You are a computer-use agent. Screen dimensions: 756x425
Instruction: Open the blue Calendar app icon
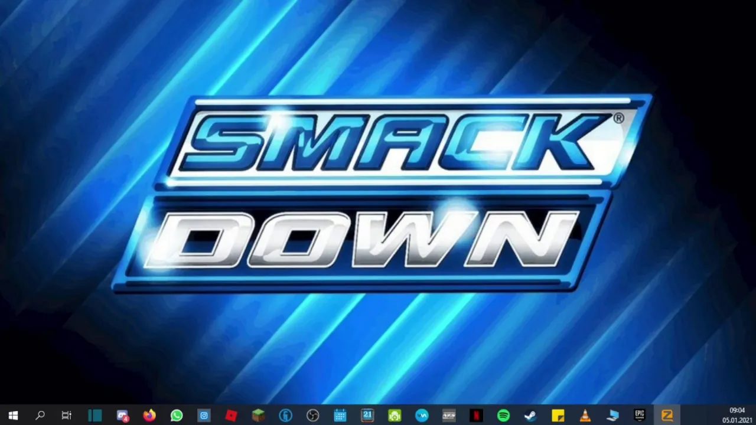[x=340, y=416]
